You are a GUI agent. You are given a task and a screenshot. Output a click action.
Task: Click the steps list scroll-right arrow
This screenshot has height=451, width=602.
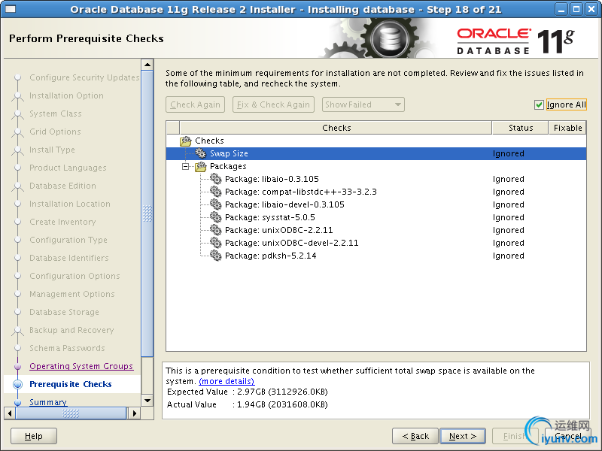click(134, 413)
